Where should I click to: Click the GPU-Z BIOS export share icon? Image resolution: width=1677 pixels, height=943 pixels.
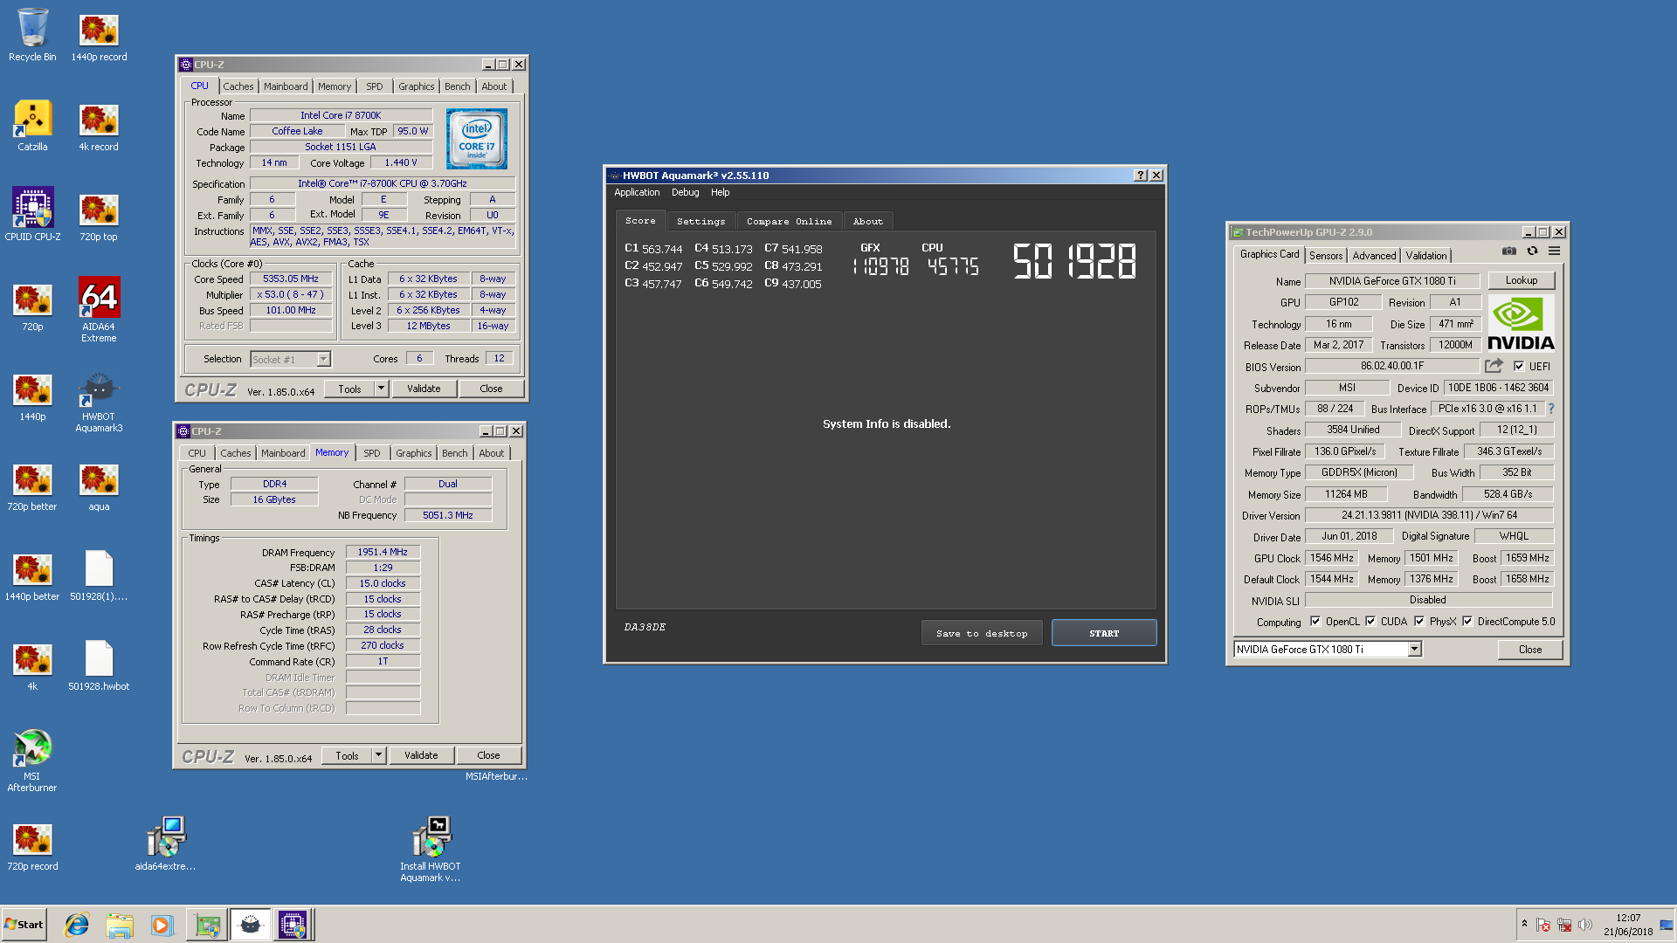(x=1494, y=365)
